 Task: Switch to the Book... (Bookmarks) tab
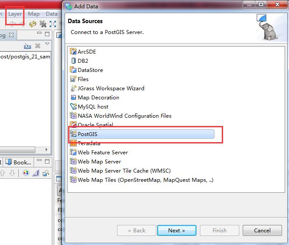[x=18, y=162]
